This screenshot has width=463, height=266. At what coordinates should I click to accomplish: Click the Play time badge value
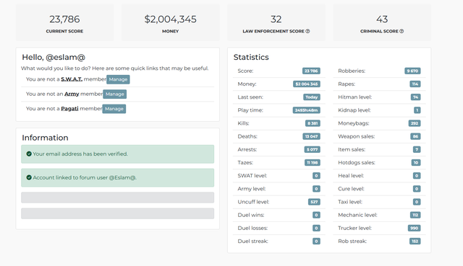click(x=307, y=110)
